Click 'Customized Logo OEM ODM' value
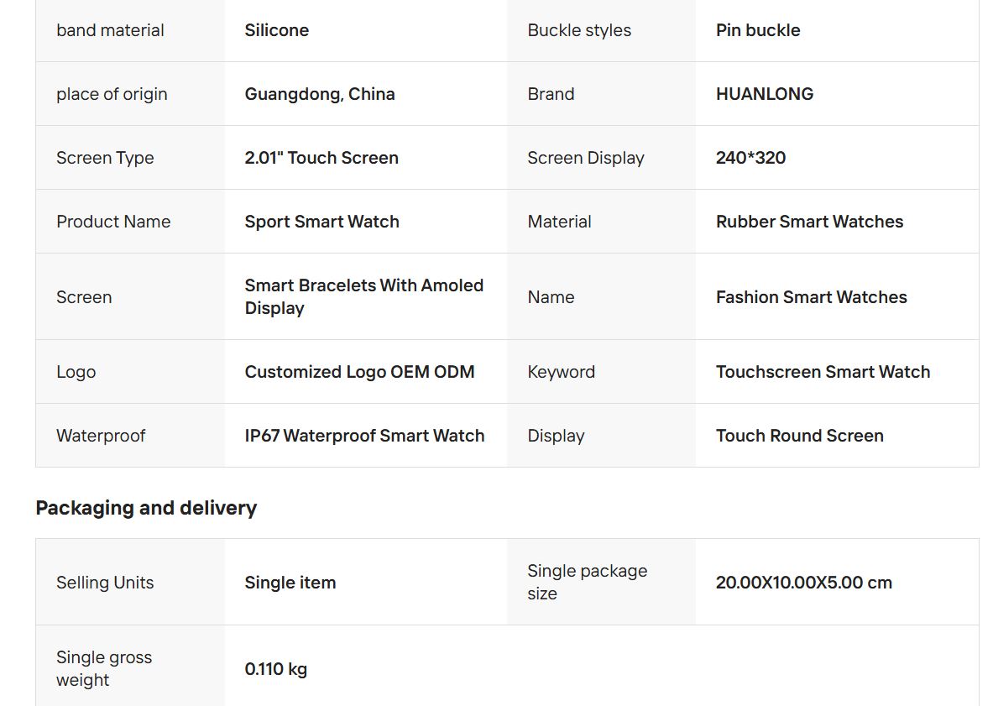This screenshot has height=706, width=993. 359,372
